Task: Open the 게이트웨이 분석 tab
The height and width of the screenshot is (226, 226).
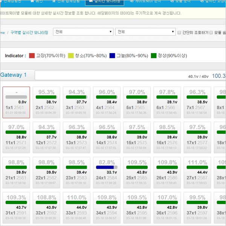Action: click(146, 2)
